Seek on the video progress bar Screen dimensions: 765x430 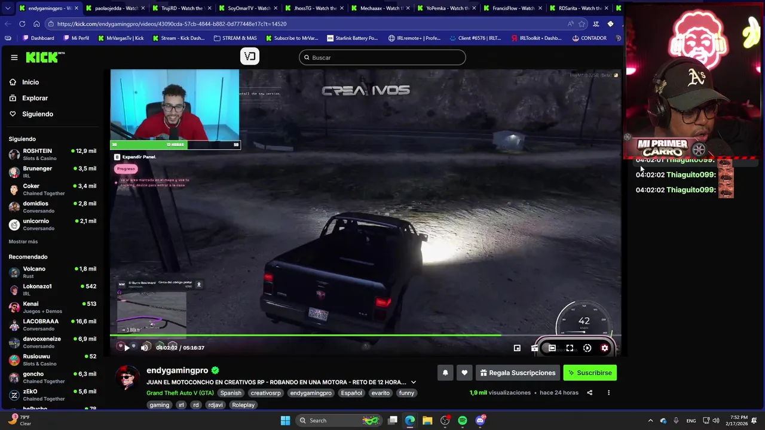click(366, 336)
